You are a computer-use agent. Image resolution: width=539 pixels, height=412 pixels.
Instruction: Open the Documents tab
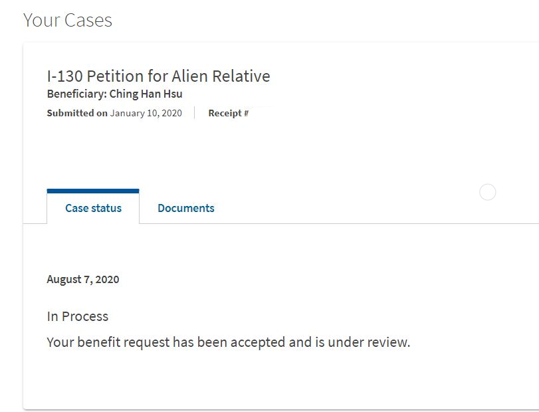pos(185,208)
